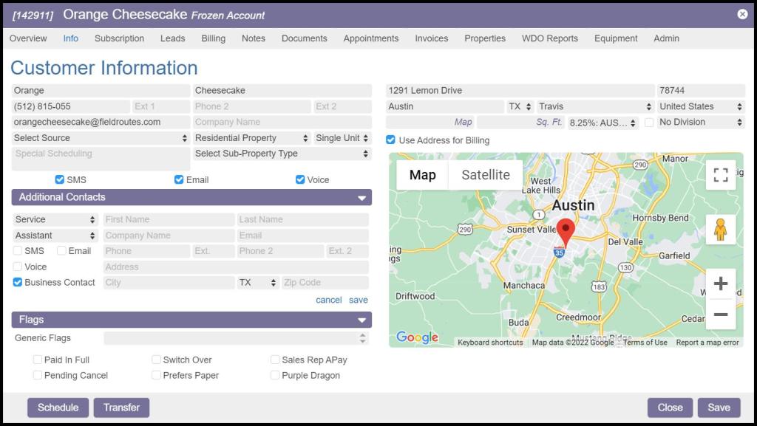
Task: Collapse the Flags section arrow
Action: 361,320
